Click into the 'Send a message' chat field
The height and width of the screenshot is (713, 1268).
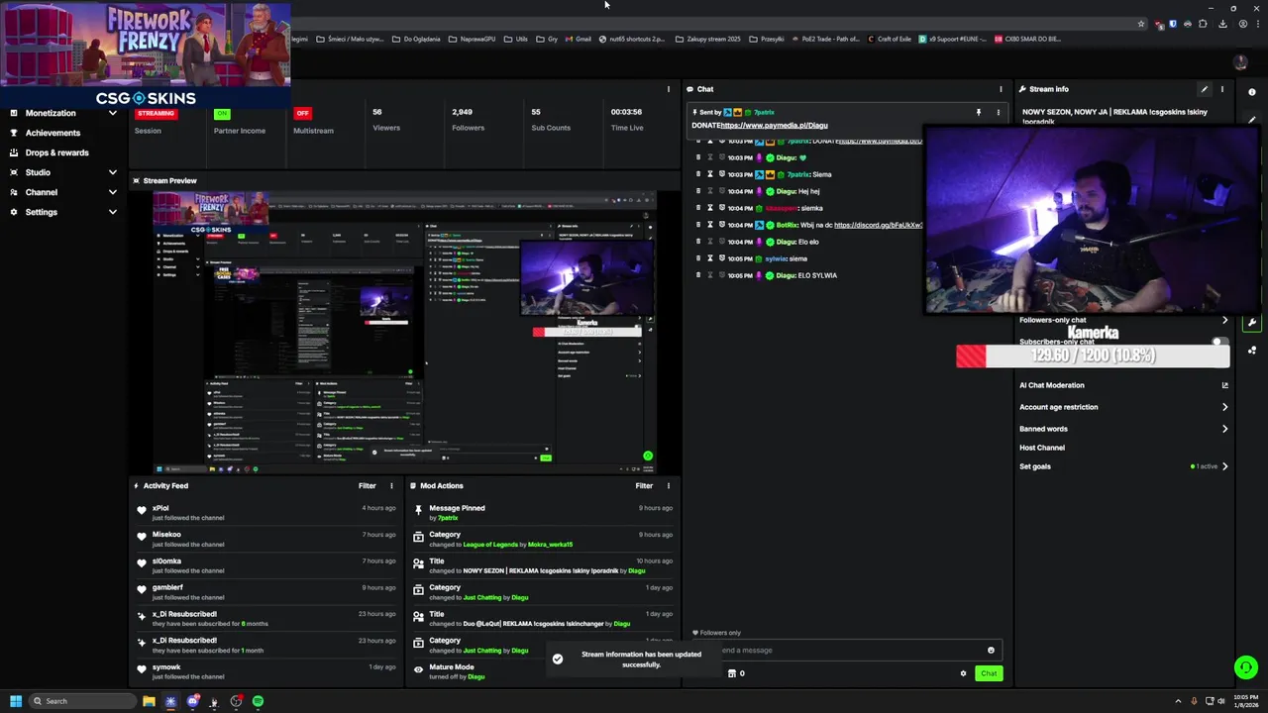pyautogui.click(x=850, y=651)
